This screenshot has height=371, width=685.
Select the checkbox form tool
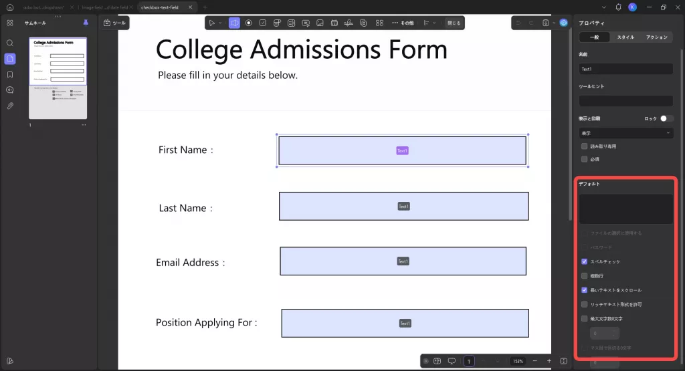262,23
